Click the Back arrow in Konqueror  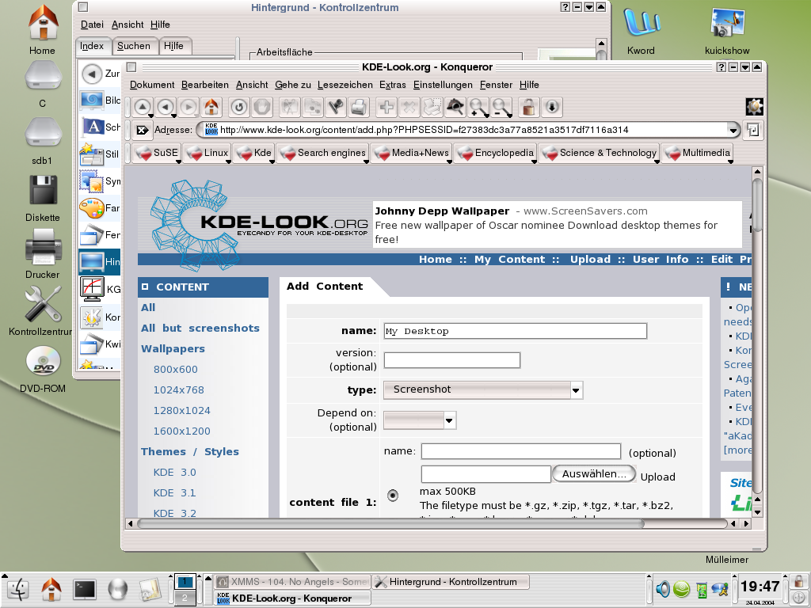[166, 107]
